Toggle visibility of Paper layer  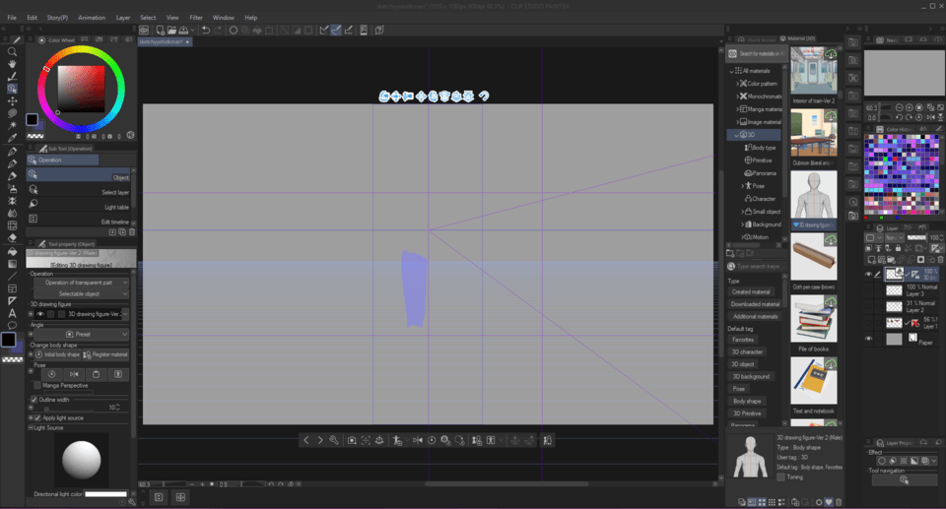[869, 339]
